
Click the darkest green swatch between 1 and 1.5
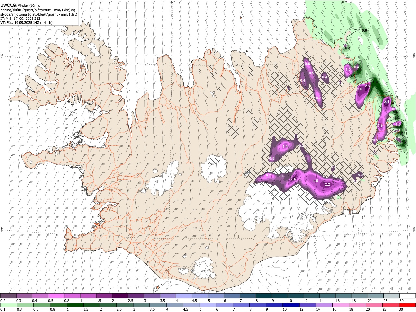[x=75, y=305]
